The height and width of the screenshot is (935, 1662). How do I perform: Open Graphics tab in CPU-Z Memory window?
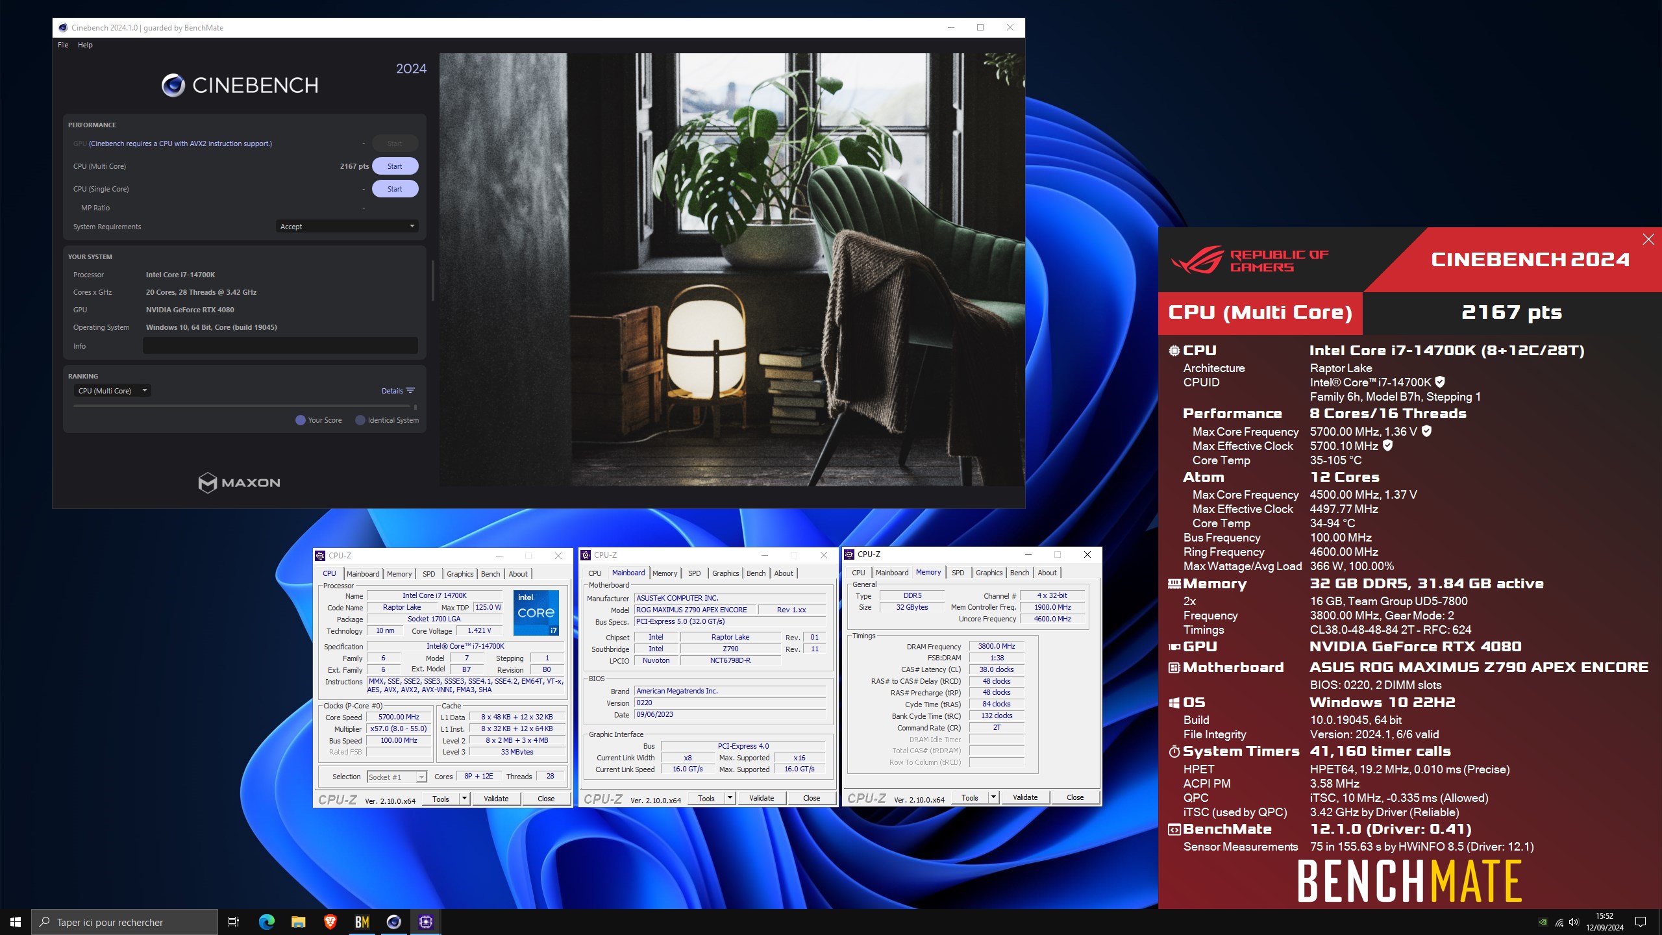(x=989, y=573)
